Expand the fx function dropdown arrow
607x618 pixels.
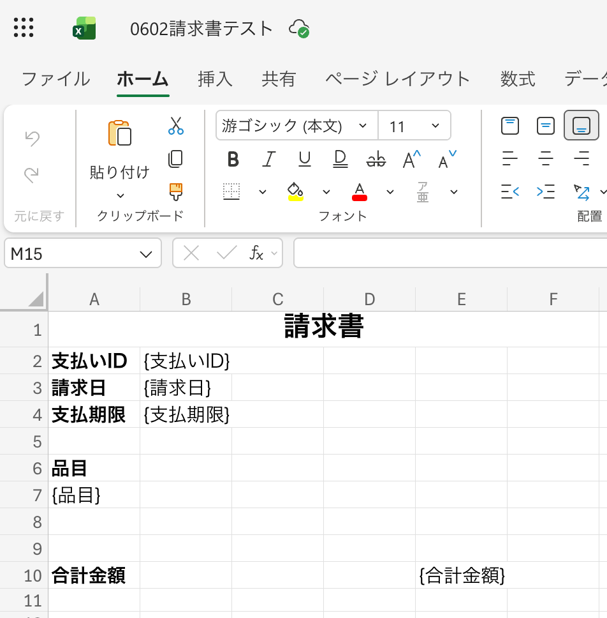(x=274, y=253)
